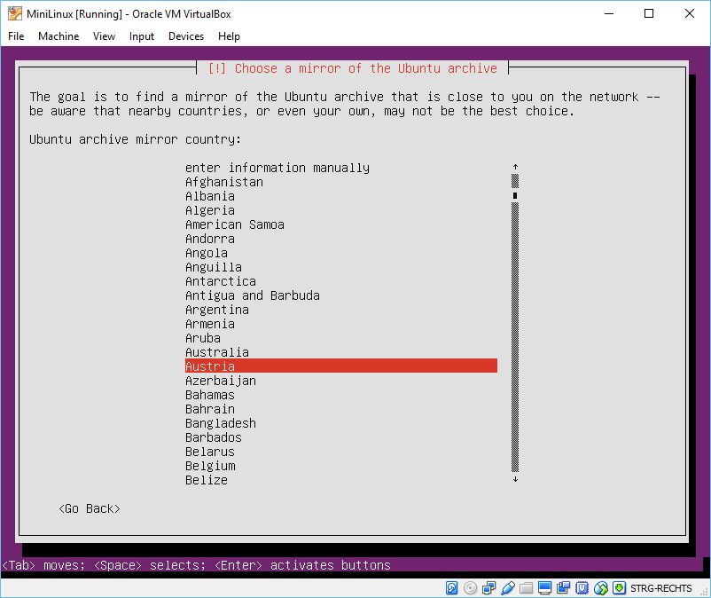Open the Devices menu

pos(186,36)
